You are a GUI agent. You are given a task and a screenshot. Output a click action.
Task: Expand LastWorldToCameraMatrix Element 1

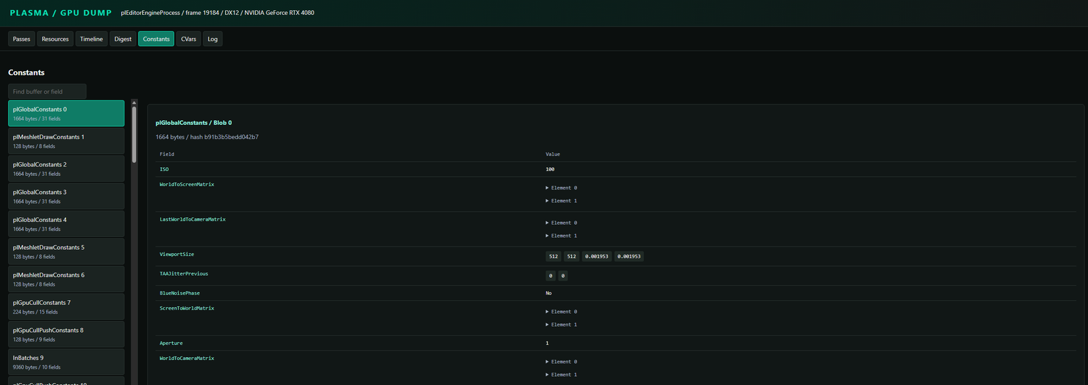coord(561,236)
